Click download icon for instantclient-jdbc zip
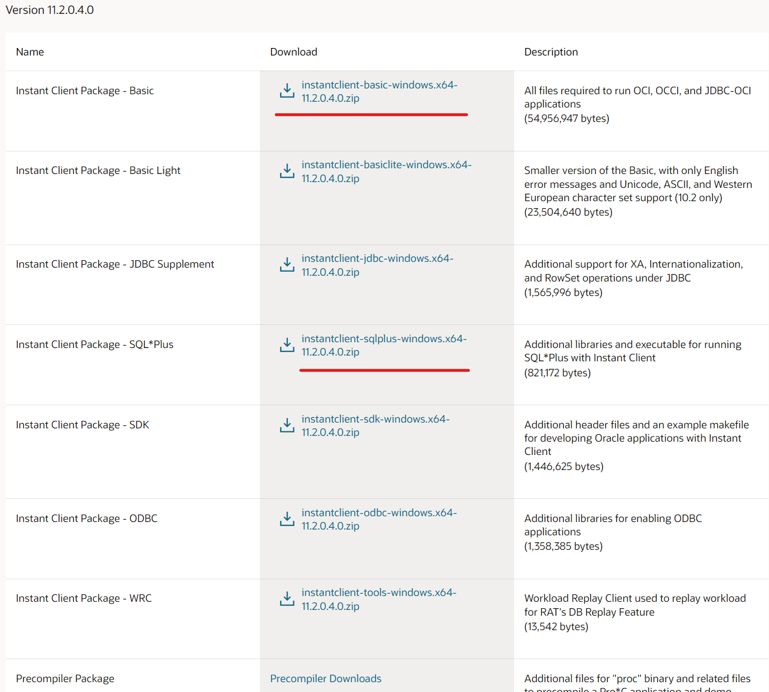The width and height of the screenshot is (769, 692). point(287,265)
